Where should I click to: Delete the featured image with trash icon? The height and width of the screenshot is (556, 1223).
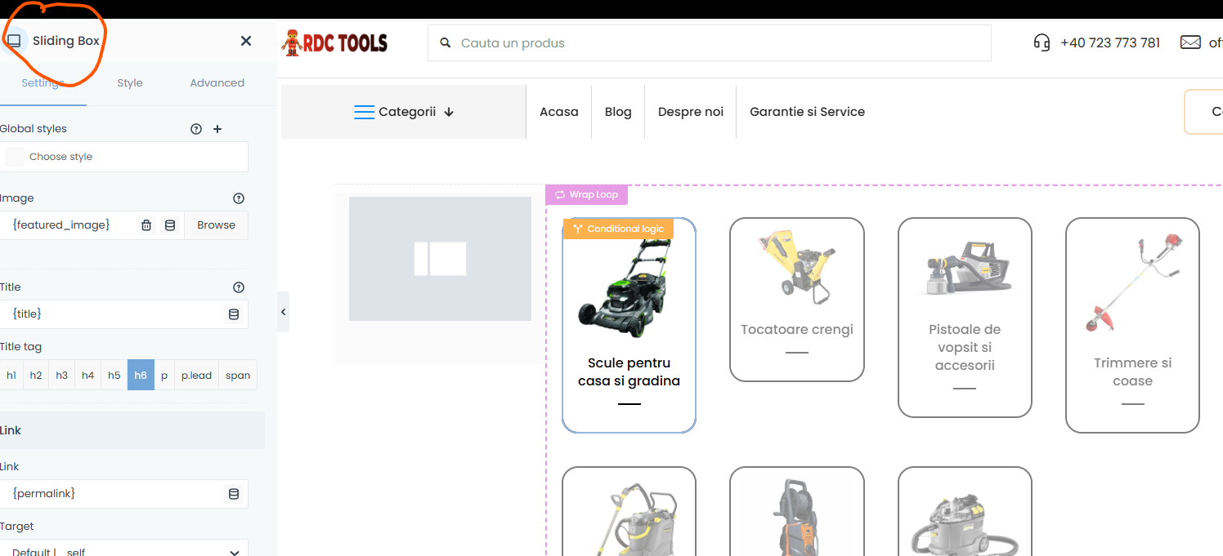pyautogui.click(x=146, y=225)
